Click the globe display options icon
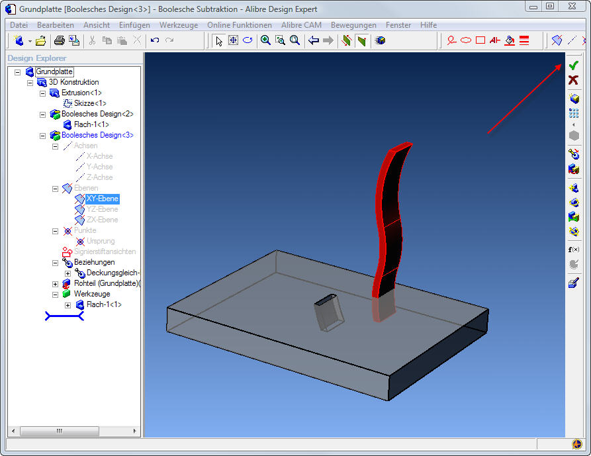Screen dimensions: 591x456 tap(380, 40)
